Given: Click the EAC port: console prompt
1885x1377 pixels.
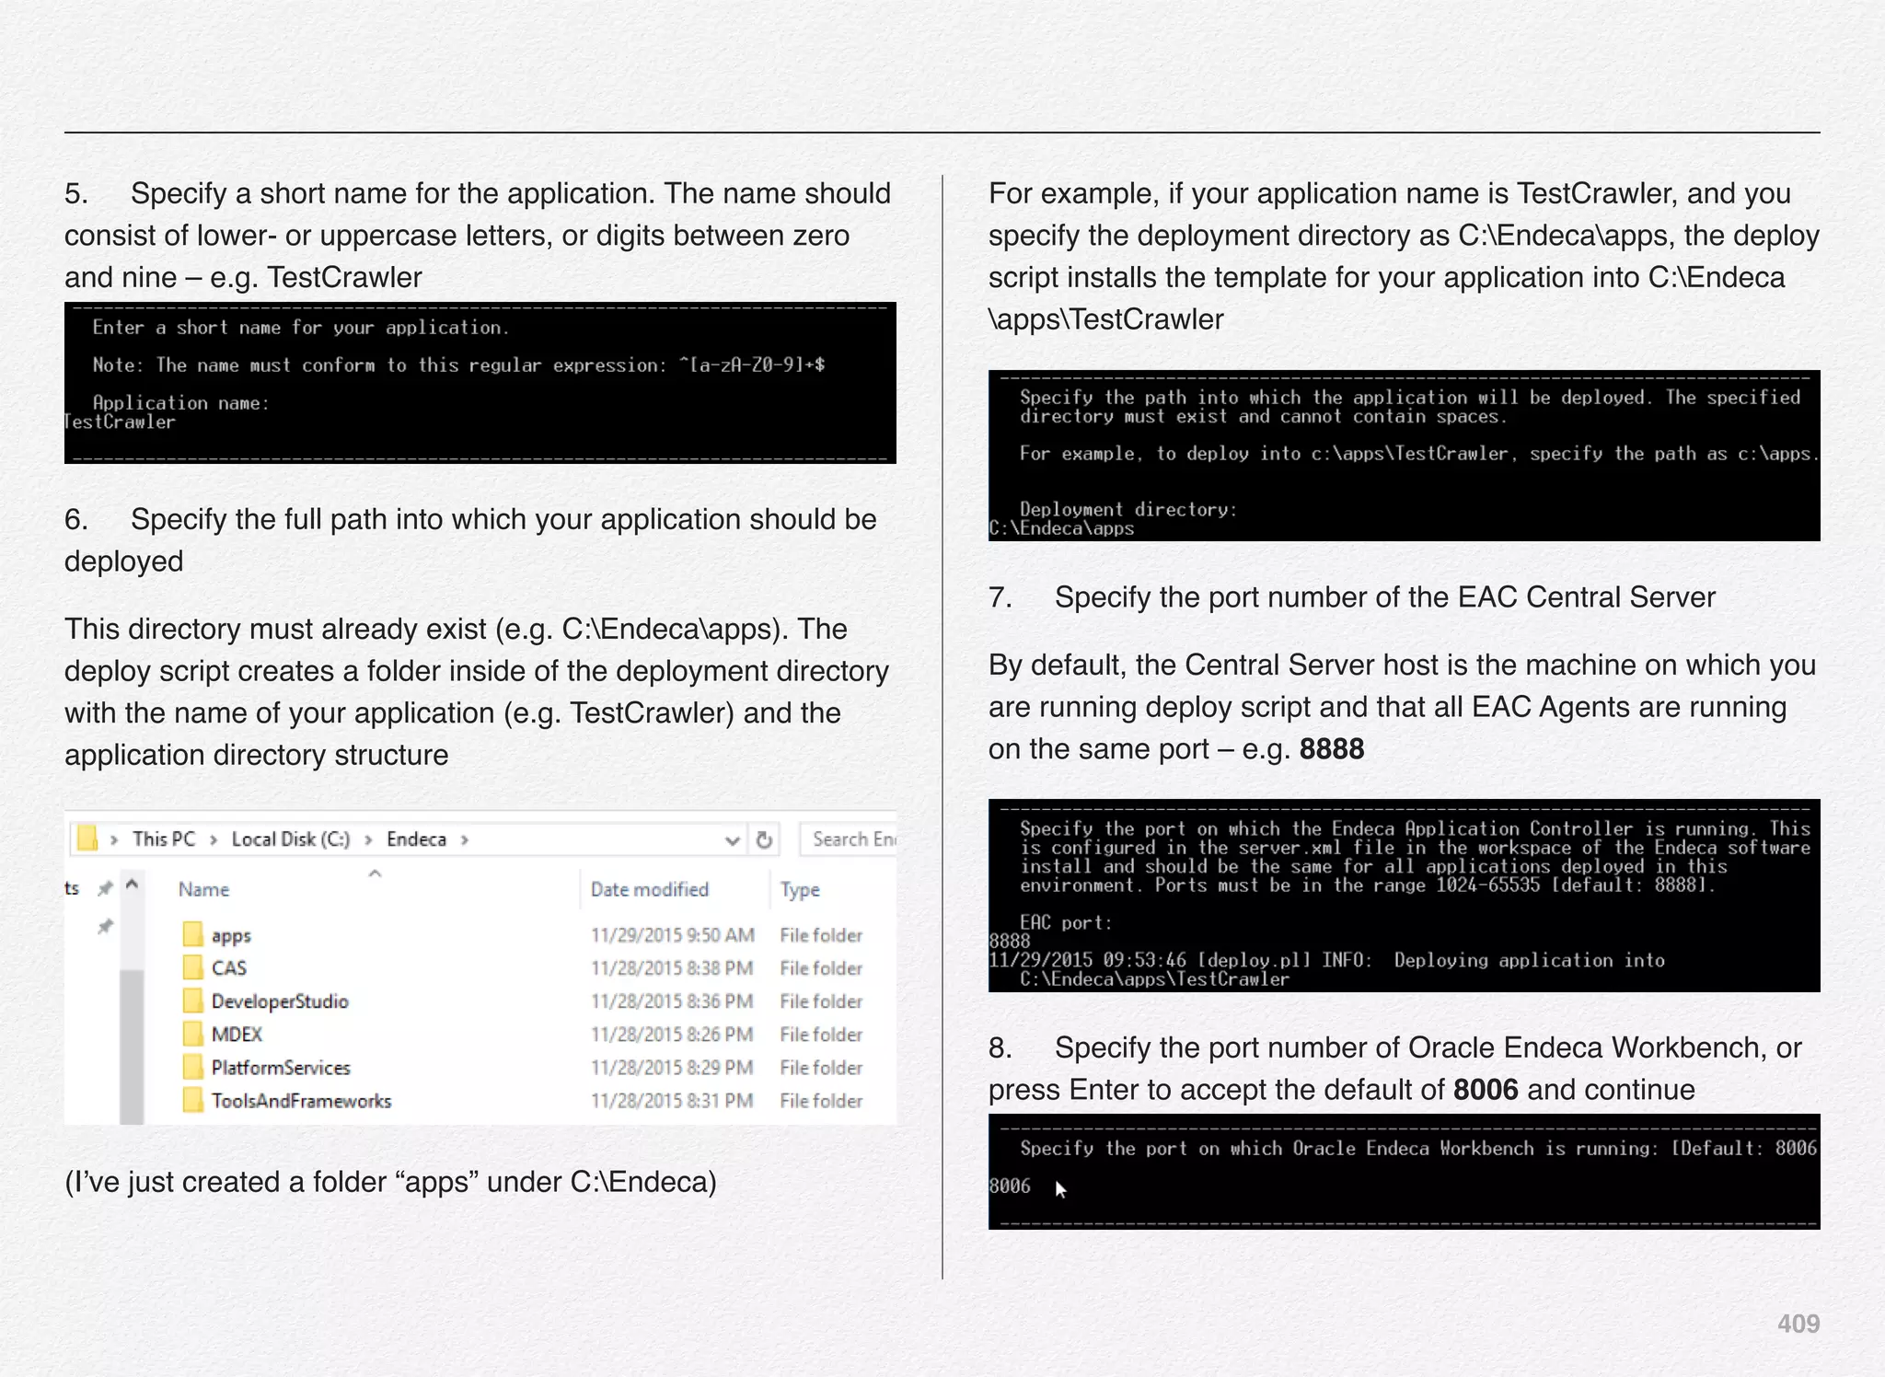Looking at the screenshot, I should [x=1066, y=923].
